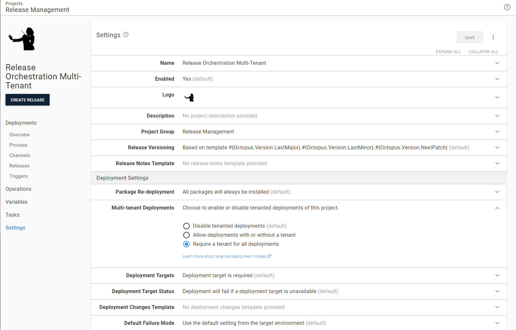Click the Create Release button
Viewport: 516px width, 330px height.
point(28,100)
